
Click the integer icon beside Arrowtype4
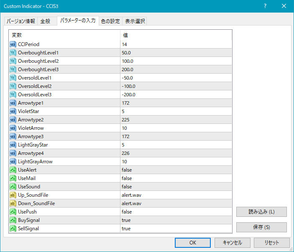(13, 153)
